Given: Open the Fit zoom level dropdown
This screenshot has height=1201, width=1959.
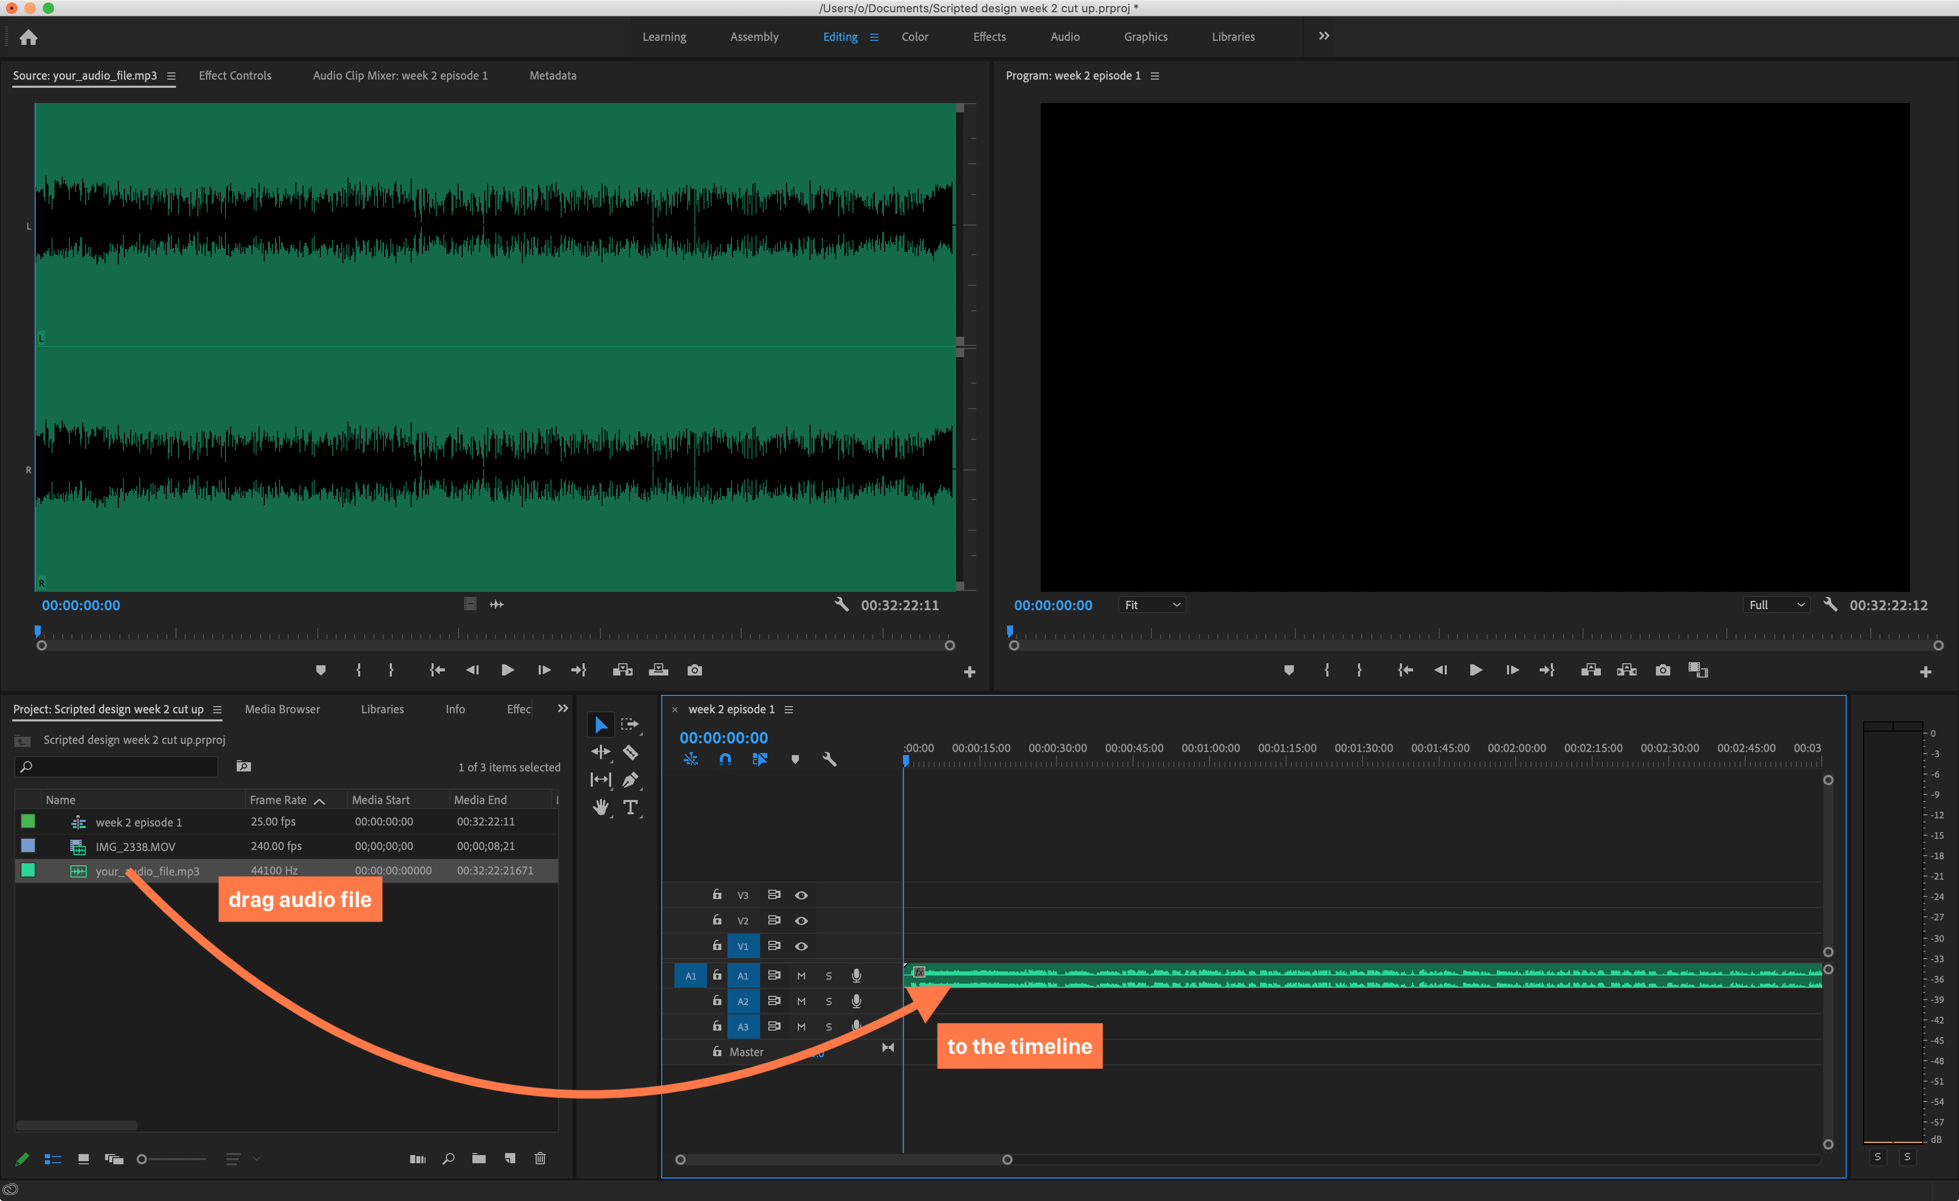Looking at the screenshot, I should [1152, 605].
